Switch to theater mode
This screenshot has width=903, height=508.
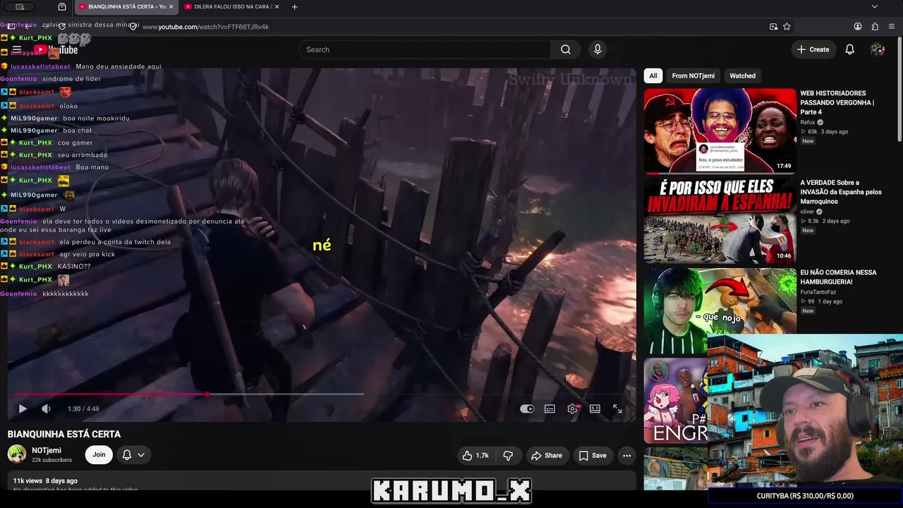(x=595, y=409)
